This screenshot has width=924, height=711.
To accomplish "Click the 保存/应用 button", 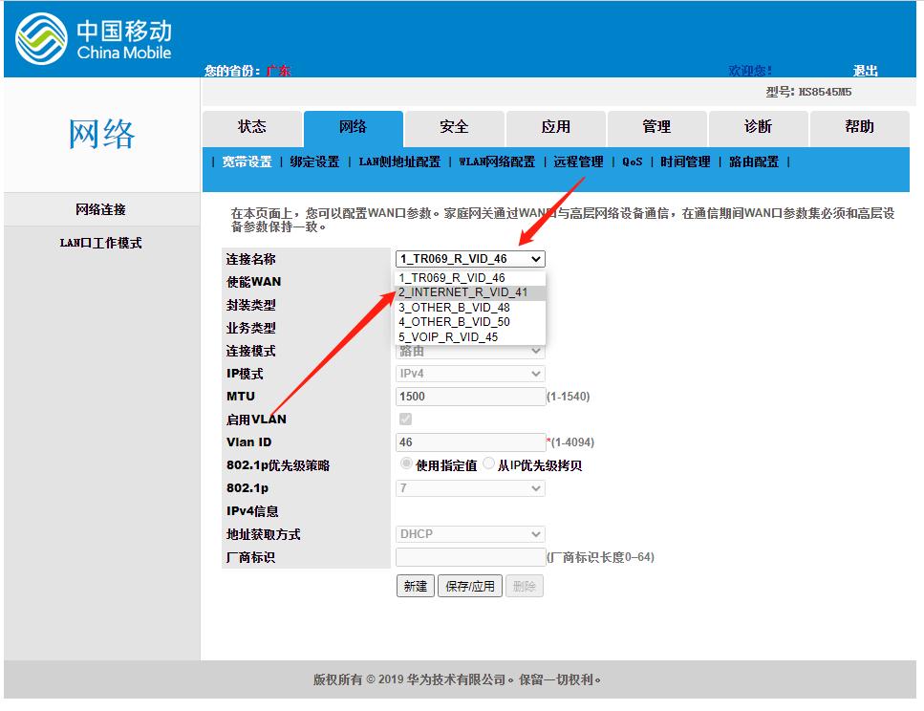I will [469, 586].
